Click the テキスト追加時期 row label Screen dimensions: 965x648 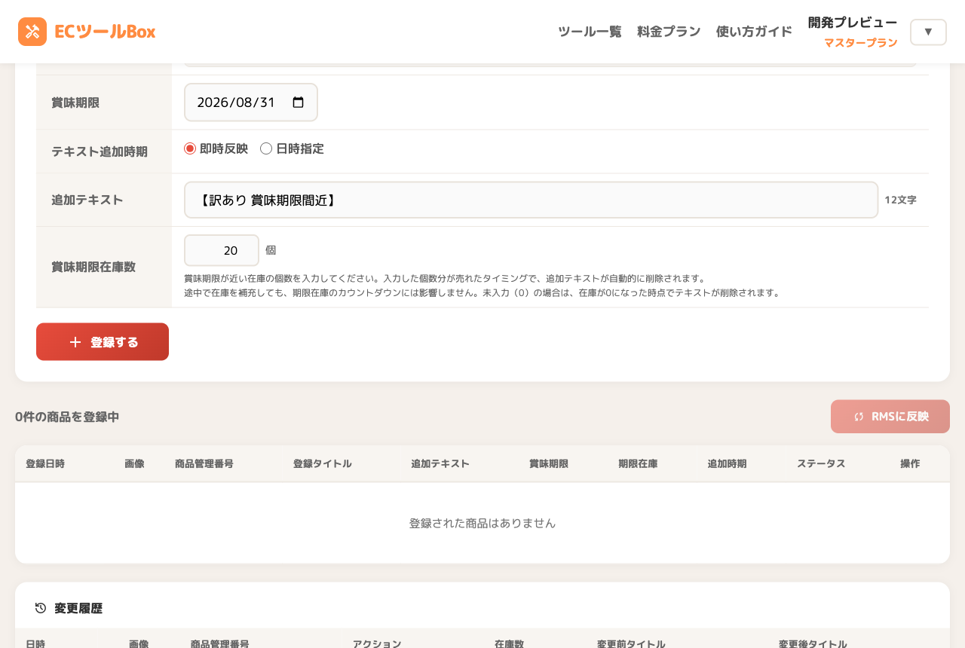(100, 151)
